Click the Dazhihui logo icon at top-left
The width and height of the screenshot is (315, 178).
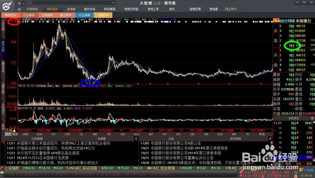[x=7, y=6]
